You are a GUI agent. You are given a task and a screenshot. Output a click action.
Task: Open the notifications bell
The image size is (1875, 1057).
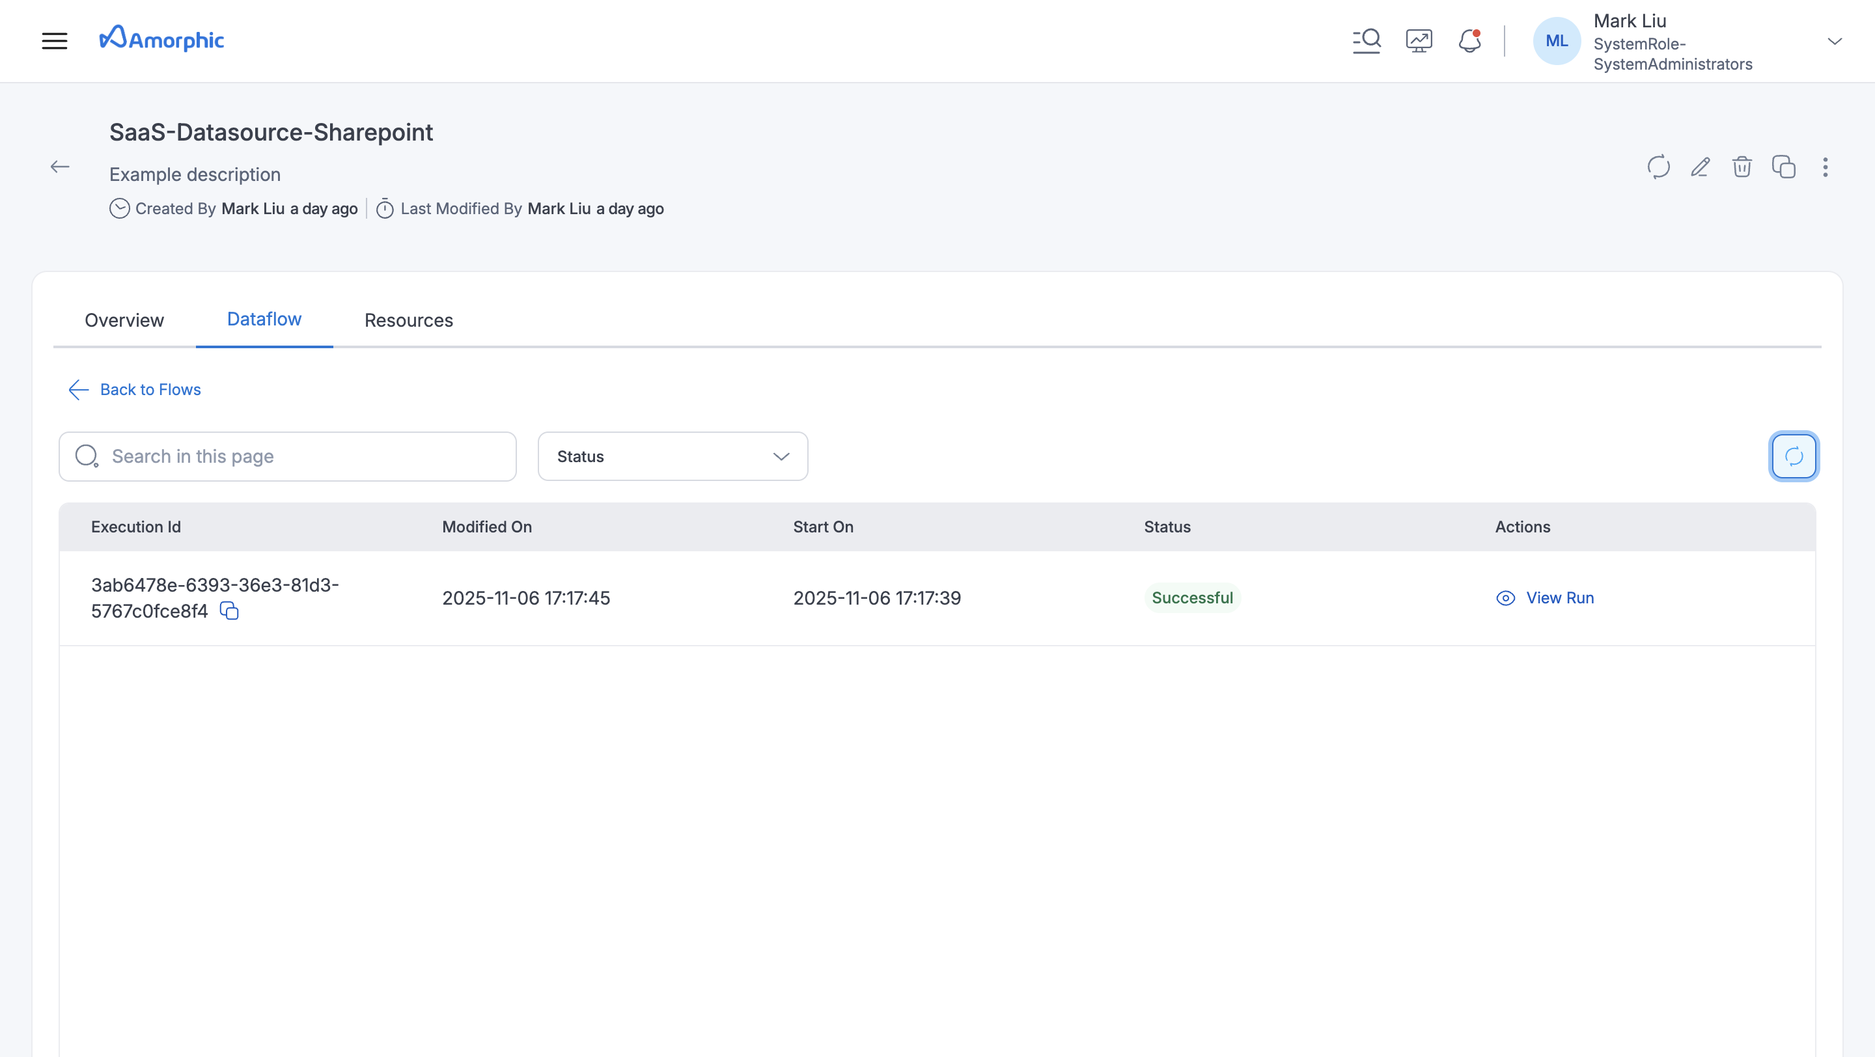click(x=1469, y=41)
